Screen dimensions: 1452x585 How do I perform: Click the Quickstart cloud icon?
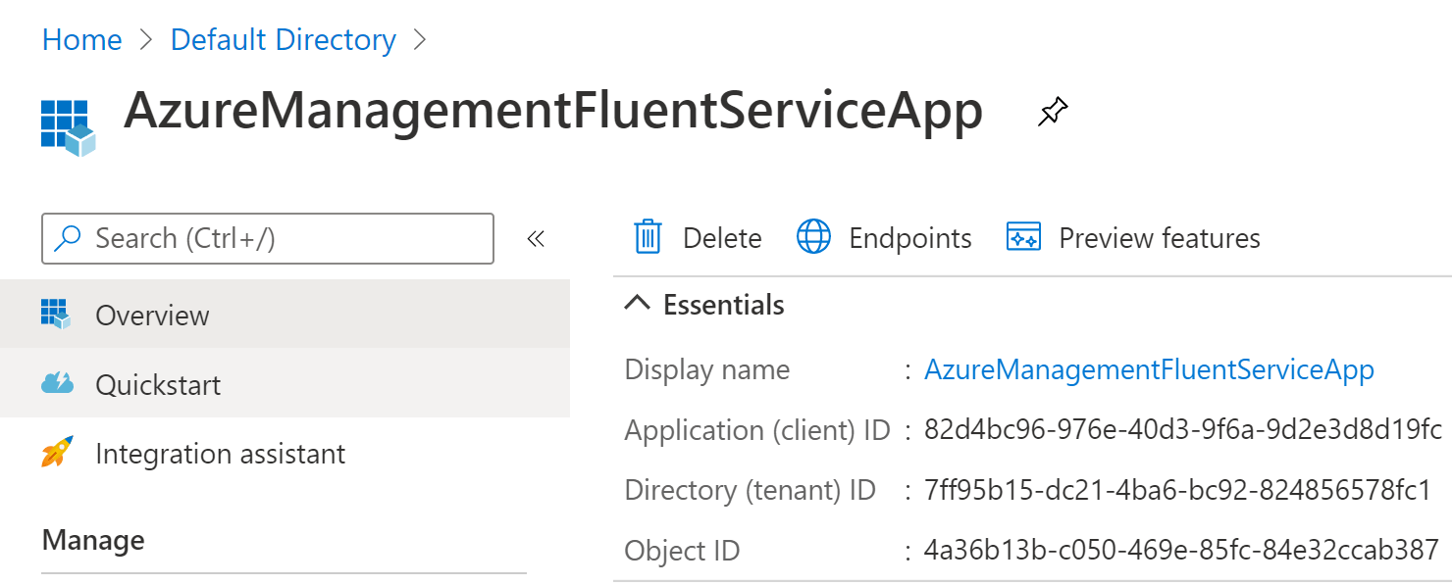(x=58, y=383)
